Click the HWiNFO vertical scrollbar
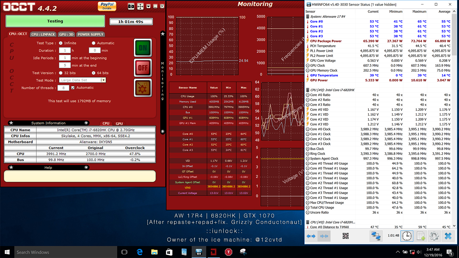Image resolution: width=459 pixels, height=258 pixels. 454,118
